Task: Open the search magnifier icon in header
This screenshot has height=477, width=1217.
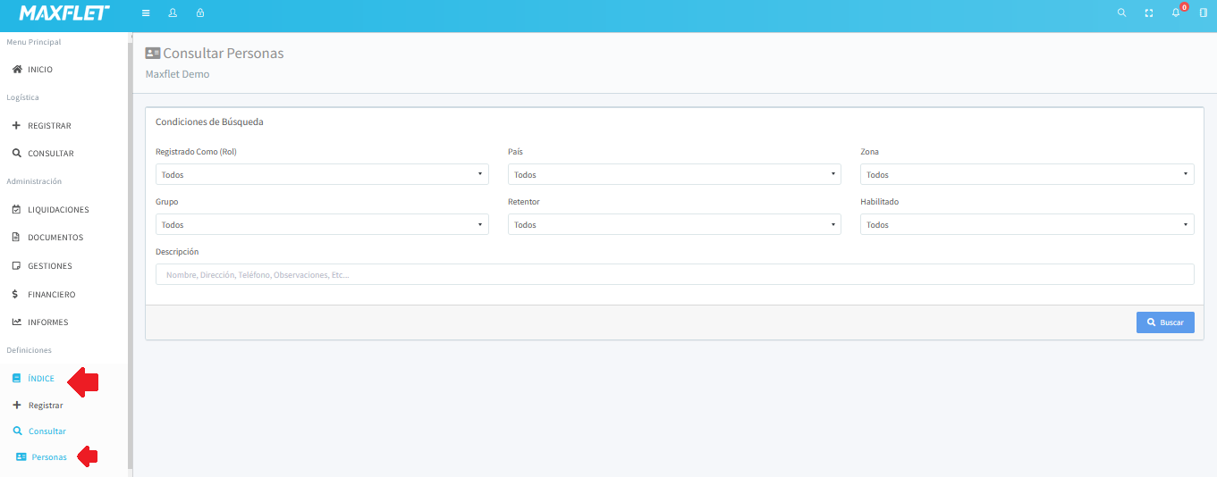Action: click(1122, 13)
